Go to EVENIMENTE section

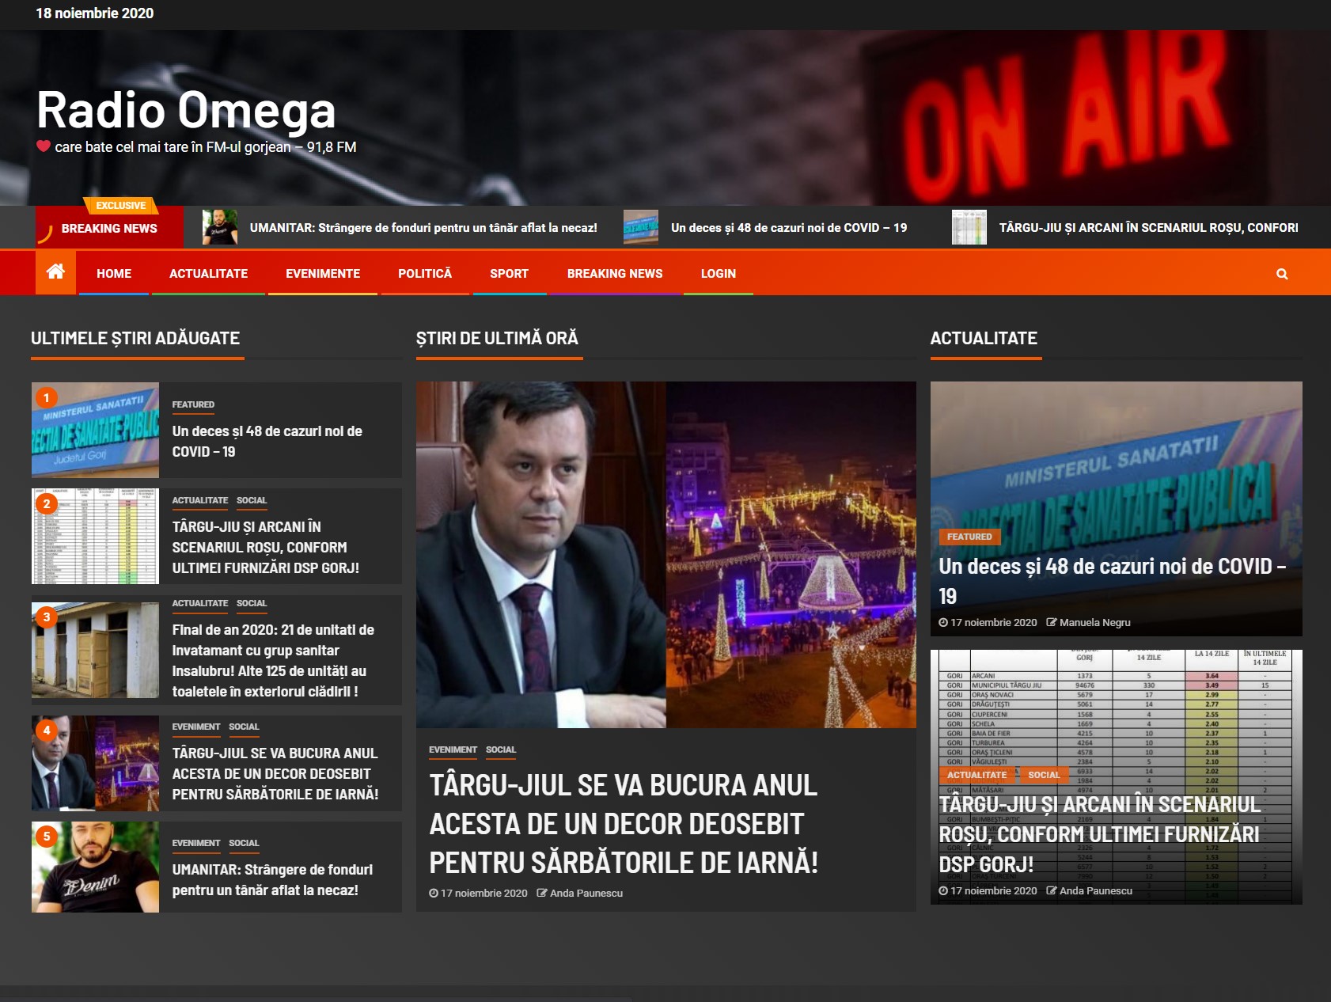coord(323,273)
